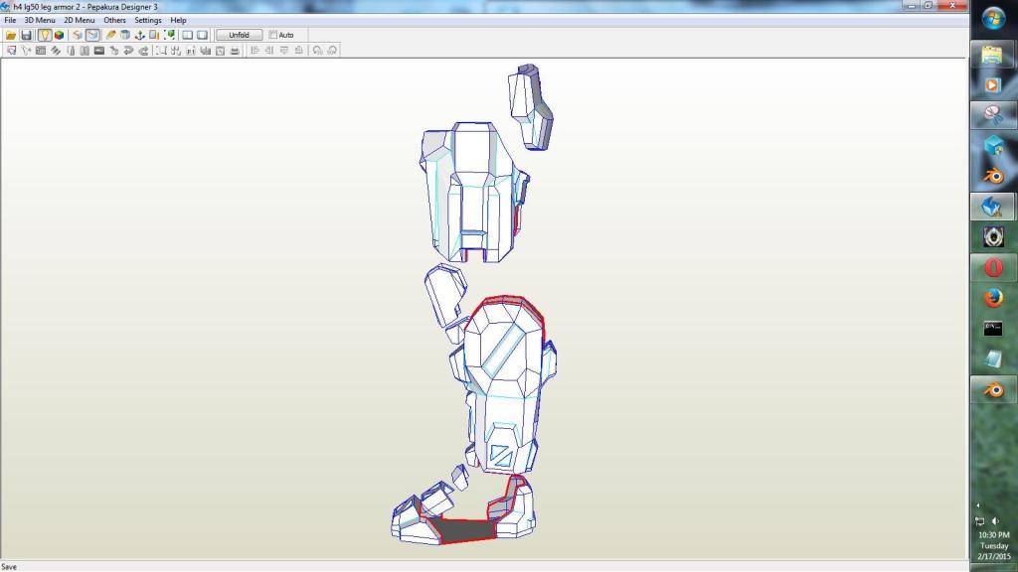This screenshot has width=1018, height=572.
Task: Open the Windows Start orb
Action: [993, 18]
